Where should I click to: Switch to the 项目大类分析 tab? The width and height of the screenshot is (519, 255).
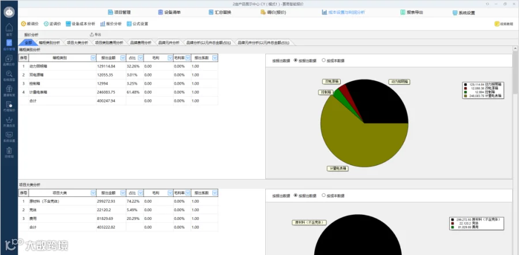77,43
